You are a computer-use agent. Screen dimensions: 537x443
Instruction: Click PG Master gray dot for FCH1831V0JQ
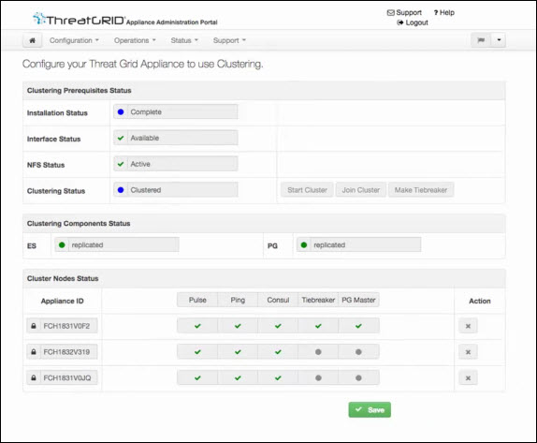tap(358, 377)
